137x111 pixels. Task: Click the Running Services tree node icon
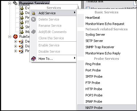coord(15,3)
